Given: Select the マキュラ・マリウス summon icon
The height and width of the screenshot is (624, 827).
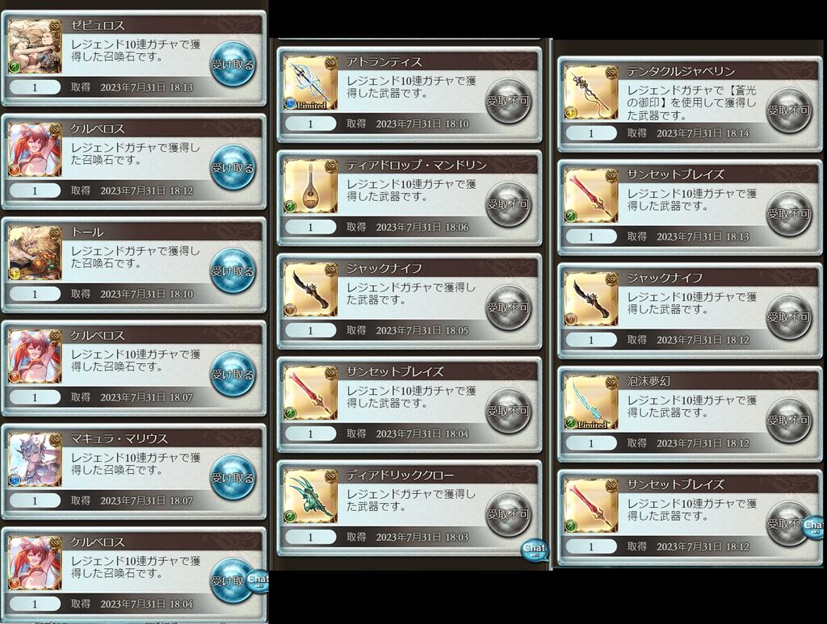Looking at the screenshot, I should [x=35, y=459].
